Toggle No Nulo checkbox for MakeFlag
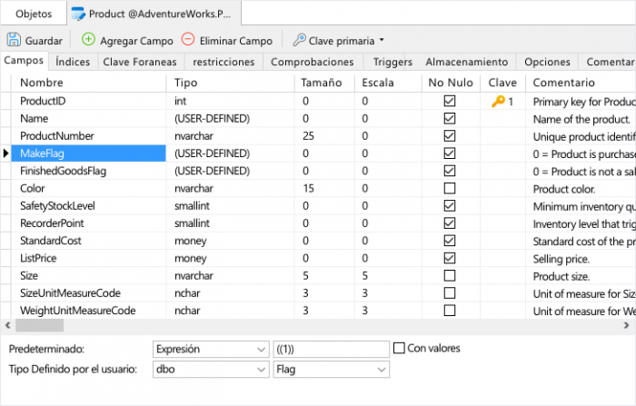The height and width of the screenshot is (406, 636). click(x=450, y=153)
